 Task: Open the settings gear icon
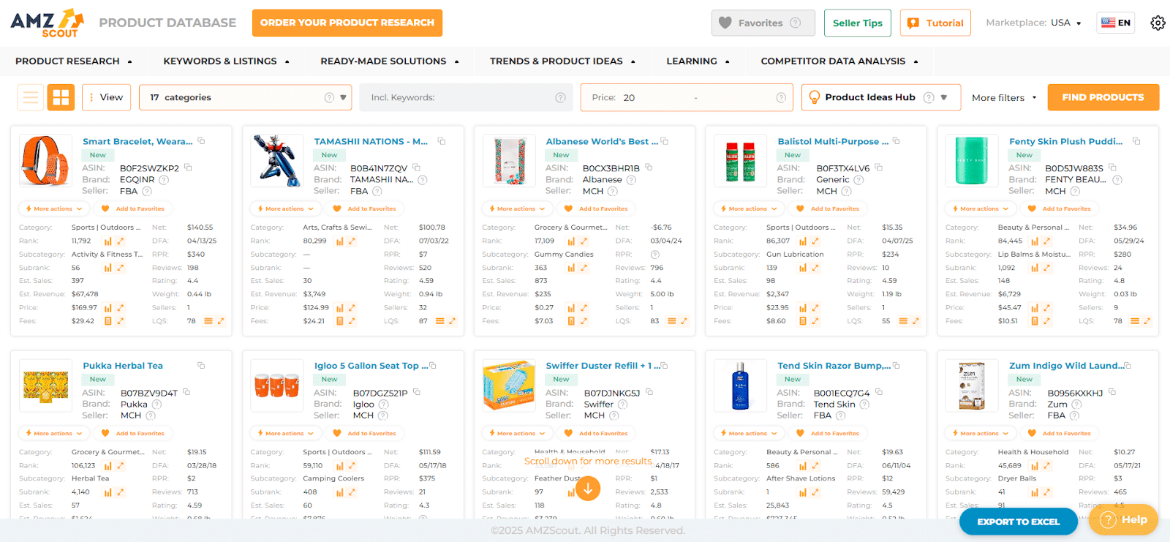coord(1158,23)
